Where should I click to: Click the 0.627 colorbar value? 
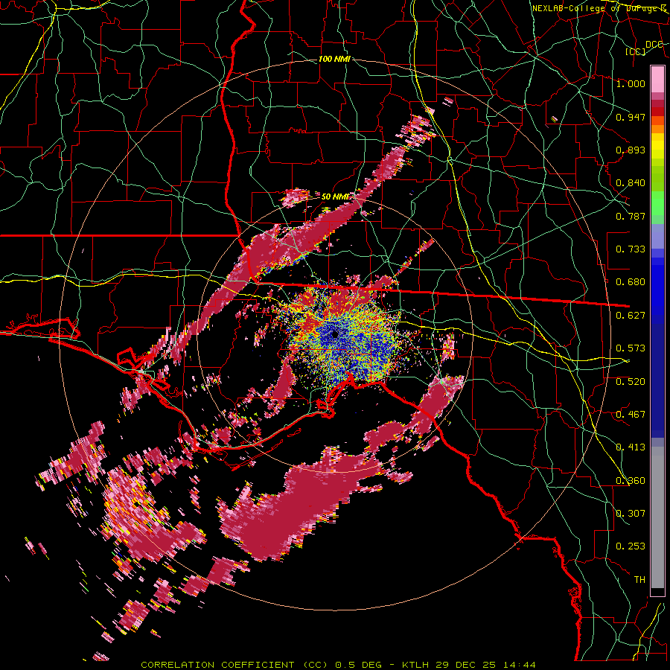pos(631,316)
